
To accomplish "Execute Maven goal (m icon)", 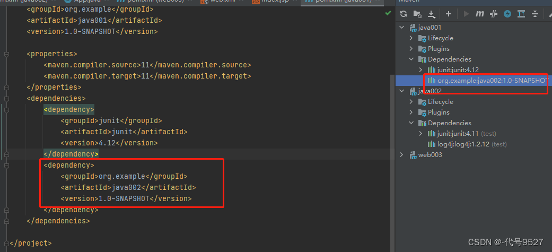I will coord(480,14).
